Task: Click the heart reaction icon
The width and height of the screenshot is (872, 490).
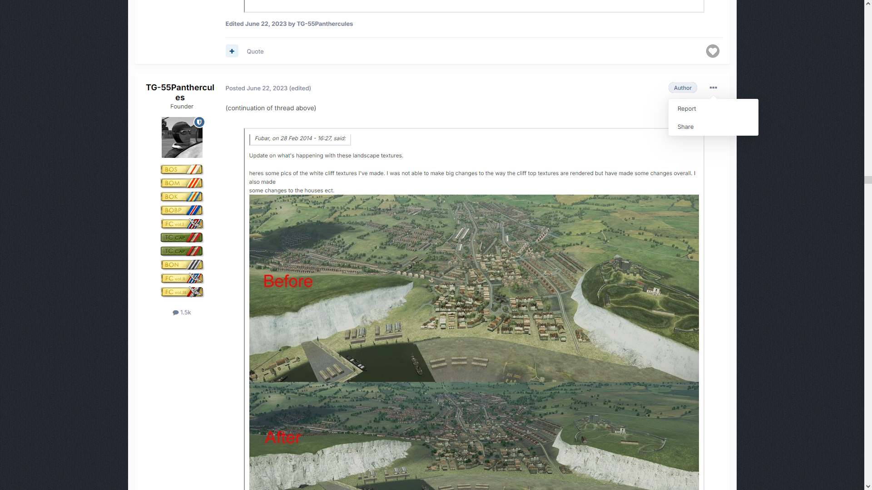Action: click(x=712, y=51)
